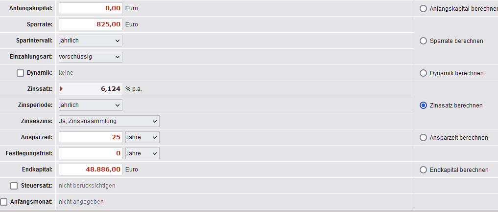Open the Ansparzeit unit Jahre dropdown
The height and width of the screenshot is (212, 498).
(142, 137)
